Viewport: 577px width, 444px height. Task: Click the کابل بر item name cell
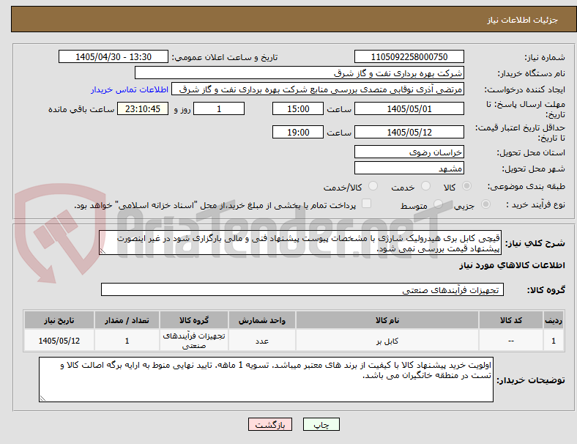pos(387,341)
